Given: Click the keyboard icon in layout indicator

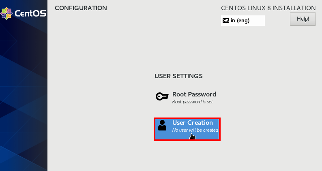Looking at the screenshot, I should tap(226, 21).
